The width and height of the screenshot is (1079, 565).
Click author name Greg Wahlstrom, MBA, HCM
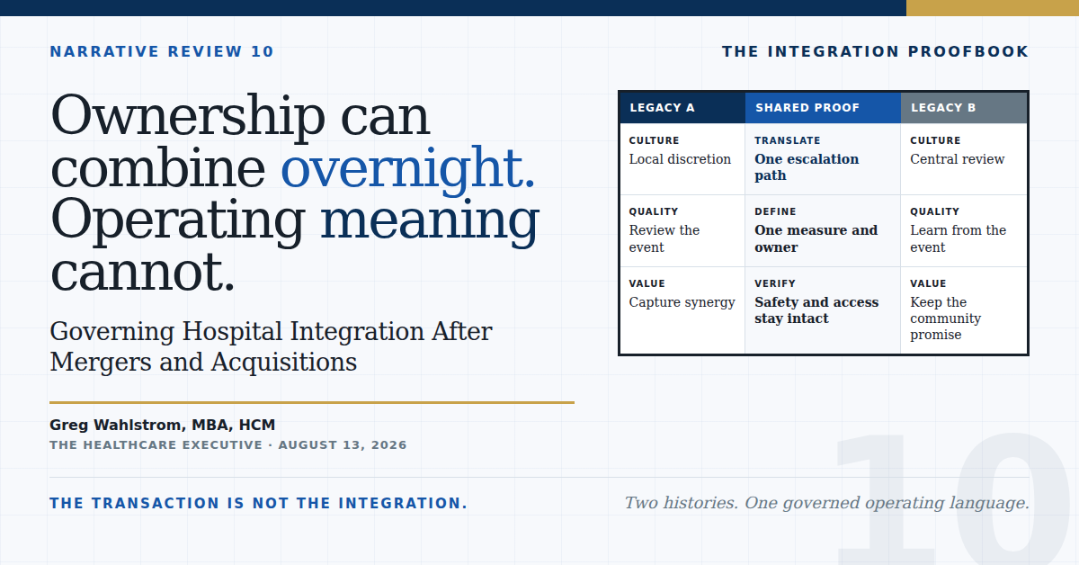(163, 425)
